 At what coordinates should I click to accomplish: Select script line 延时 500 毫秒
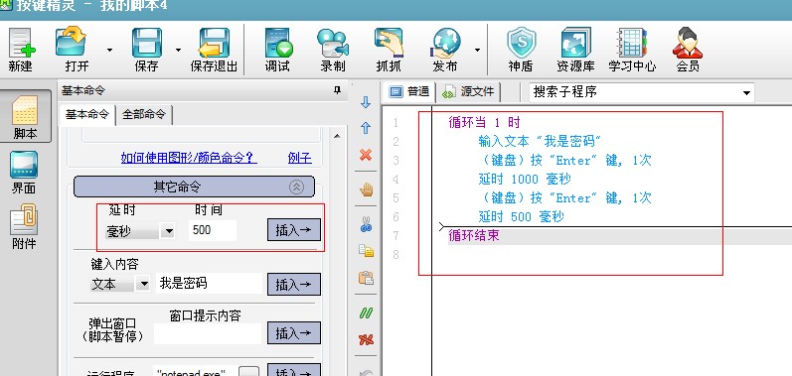pyautogui.click(x=521, y=216)
